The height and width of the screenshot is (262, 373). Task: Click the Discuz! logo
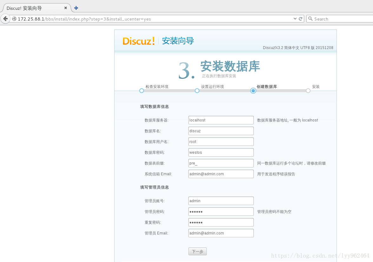point(139,41)
